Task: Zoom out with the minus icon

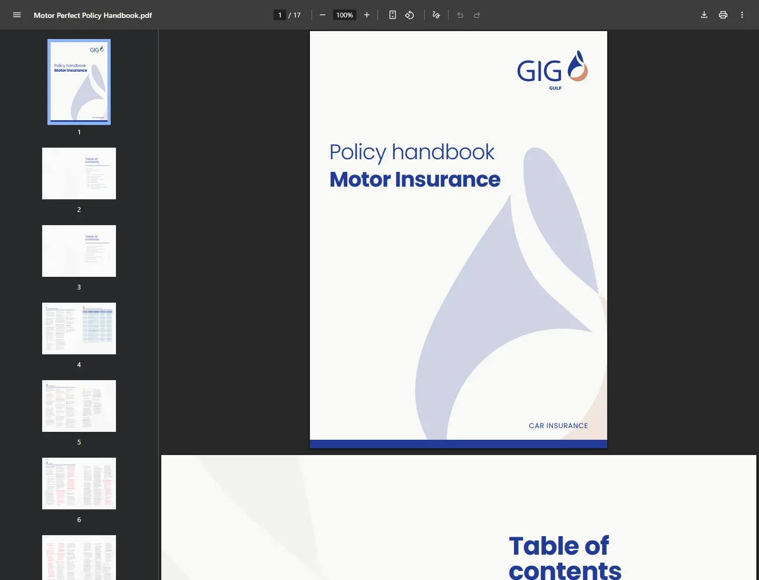Action: coord(323,15)
